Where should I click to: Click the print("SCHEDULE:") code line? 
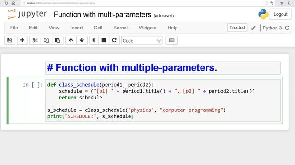coord(90,116)
